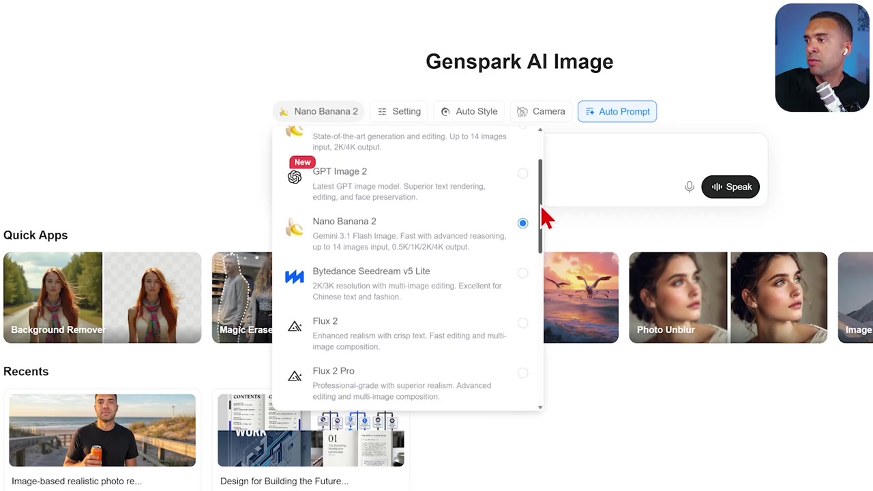873x491 pixels.
Task: Open the Magic Eraser quick app
Action: coord(242,297)
